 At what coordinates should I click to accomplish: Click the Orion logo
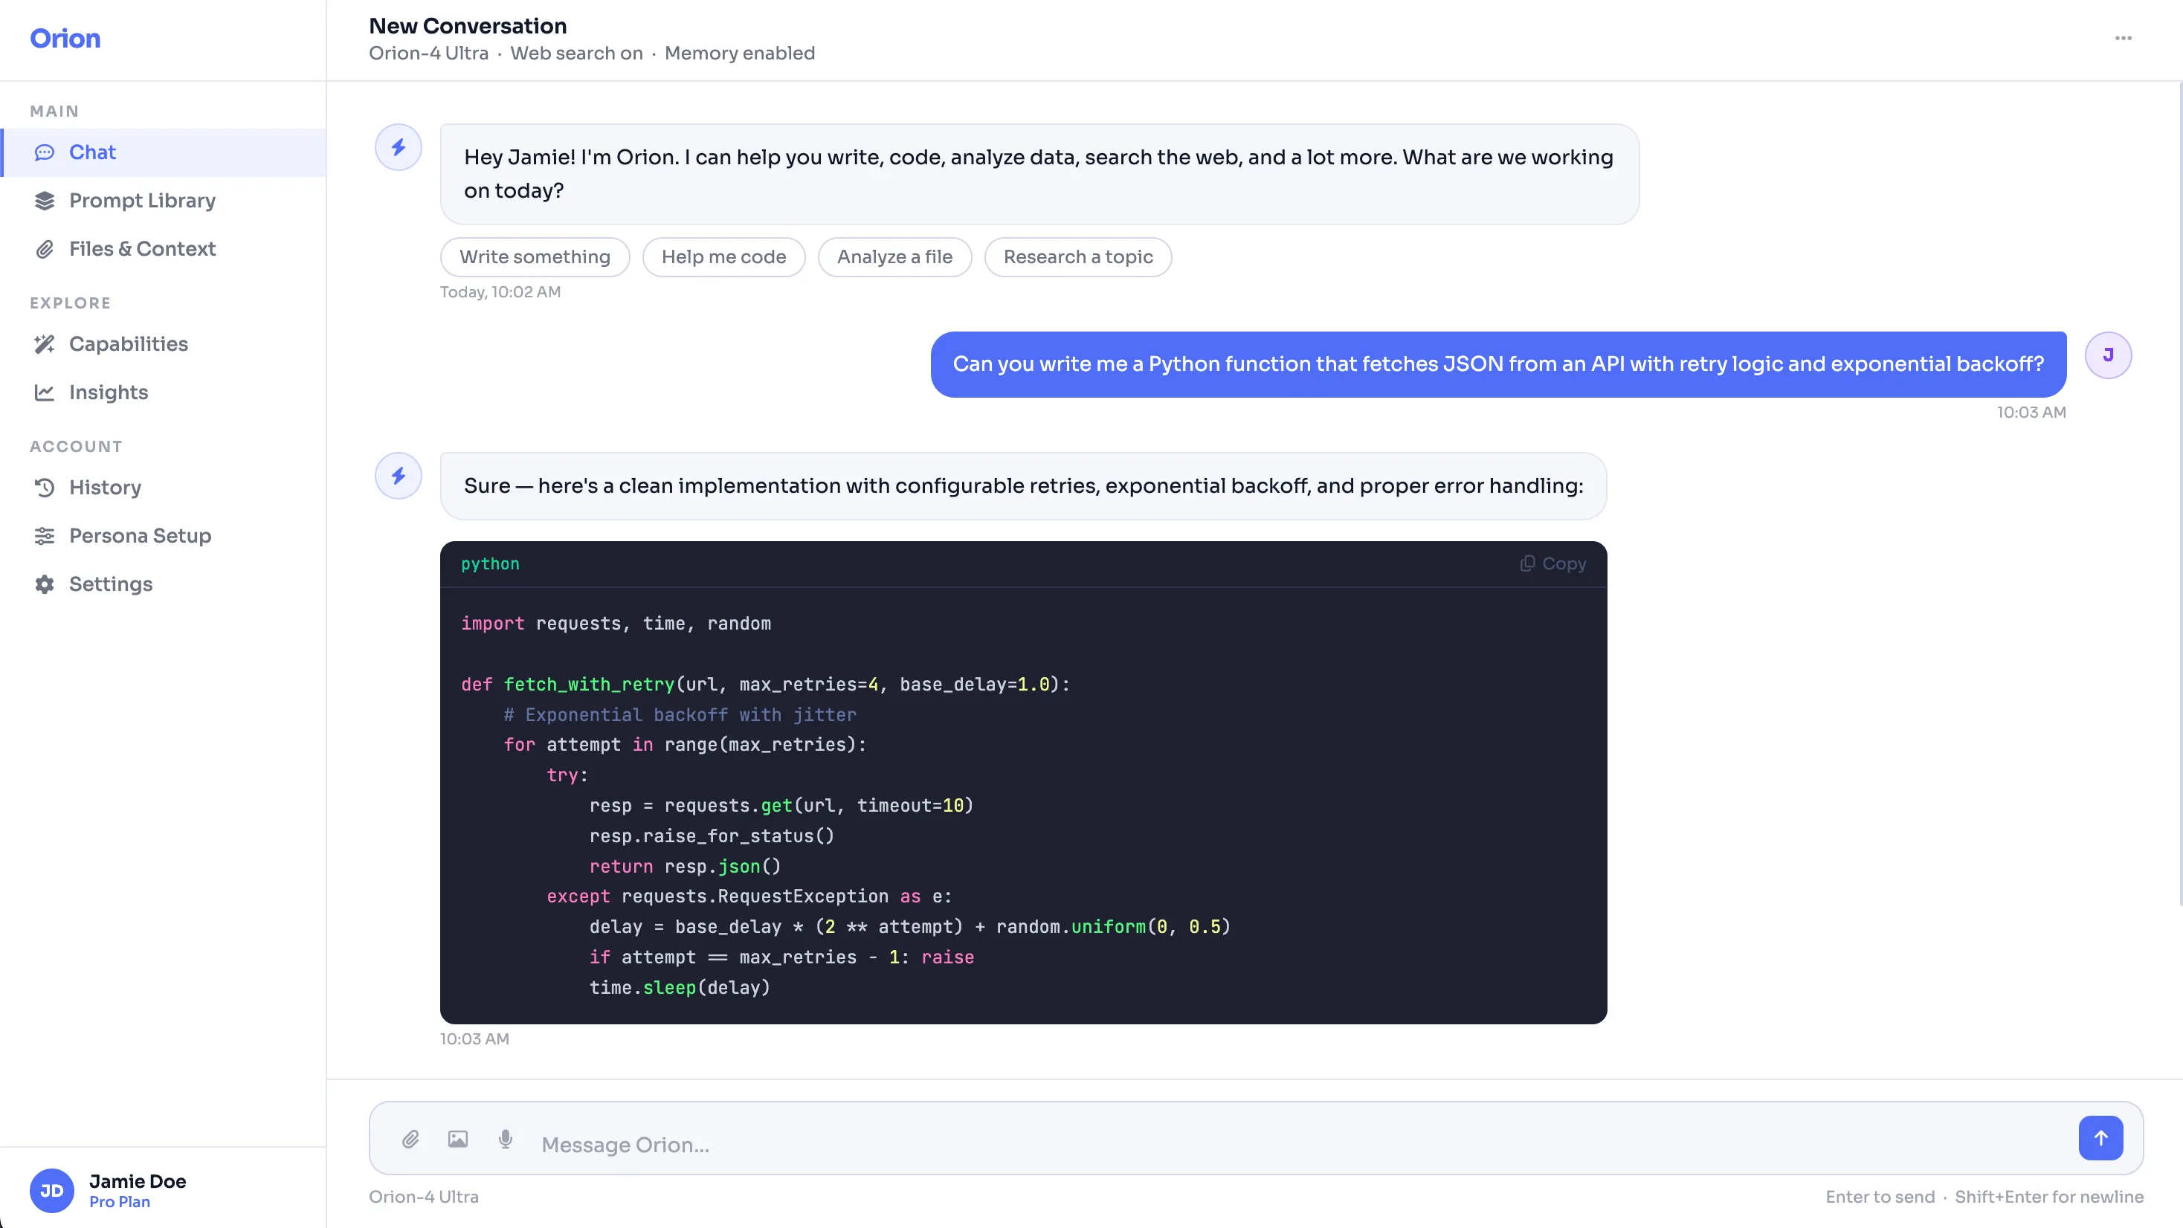[x=65, y=38]
